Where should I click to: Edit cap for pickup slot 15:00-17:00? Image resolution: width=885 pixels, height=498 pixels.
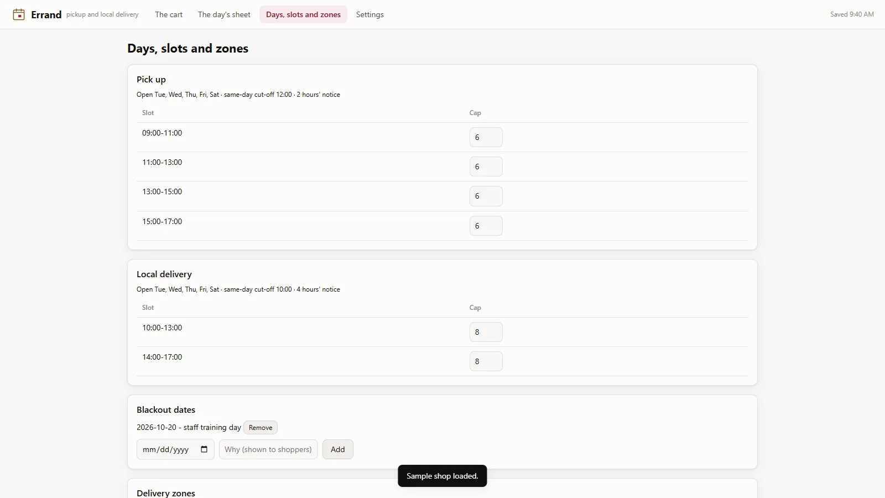click(x=486, y=226)
